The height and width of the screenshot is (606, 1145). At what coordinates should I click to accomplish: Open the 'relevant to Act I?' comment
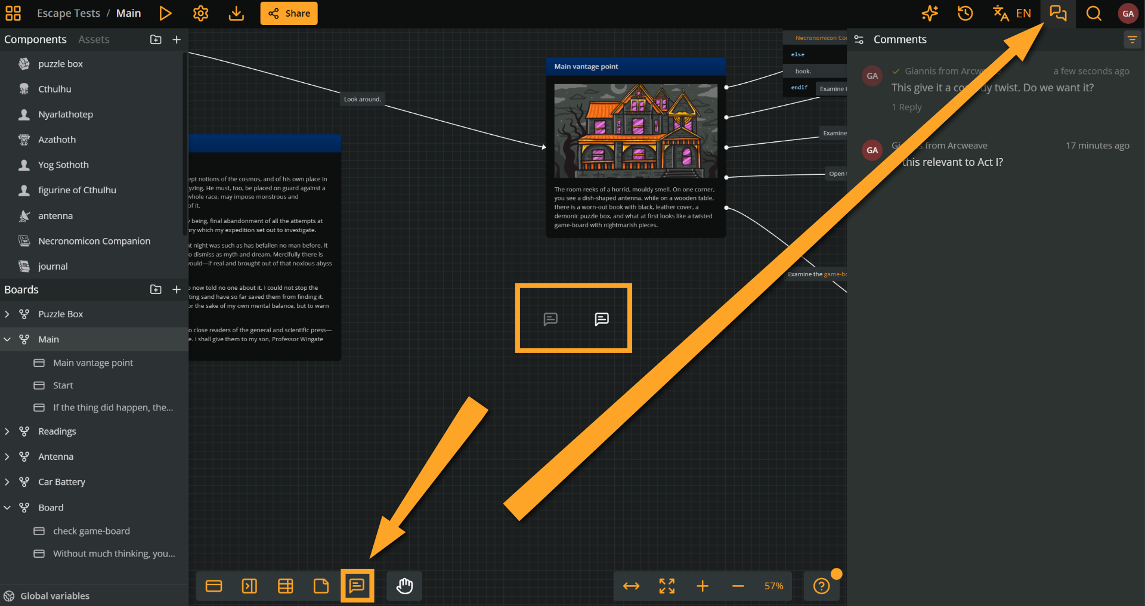click(x=996, y=154)
